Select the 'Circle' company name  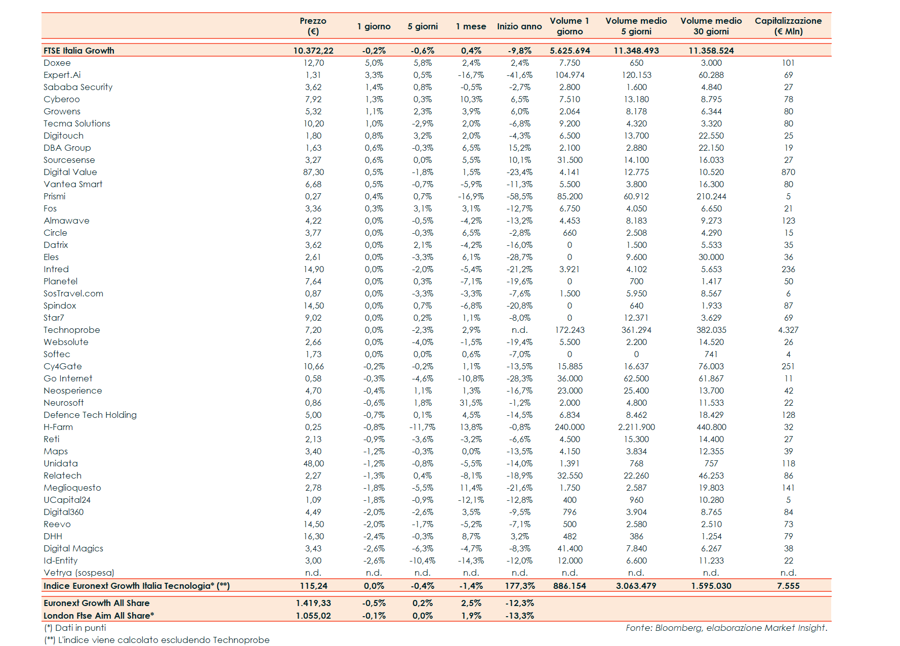pos(55,233)
